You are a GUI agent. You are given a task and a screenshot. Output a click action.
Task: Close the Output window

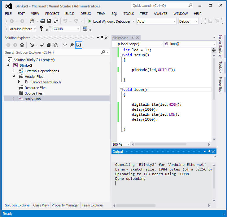[x=213, y=152]
